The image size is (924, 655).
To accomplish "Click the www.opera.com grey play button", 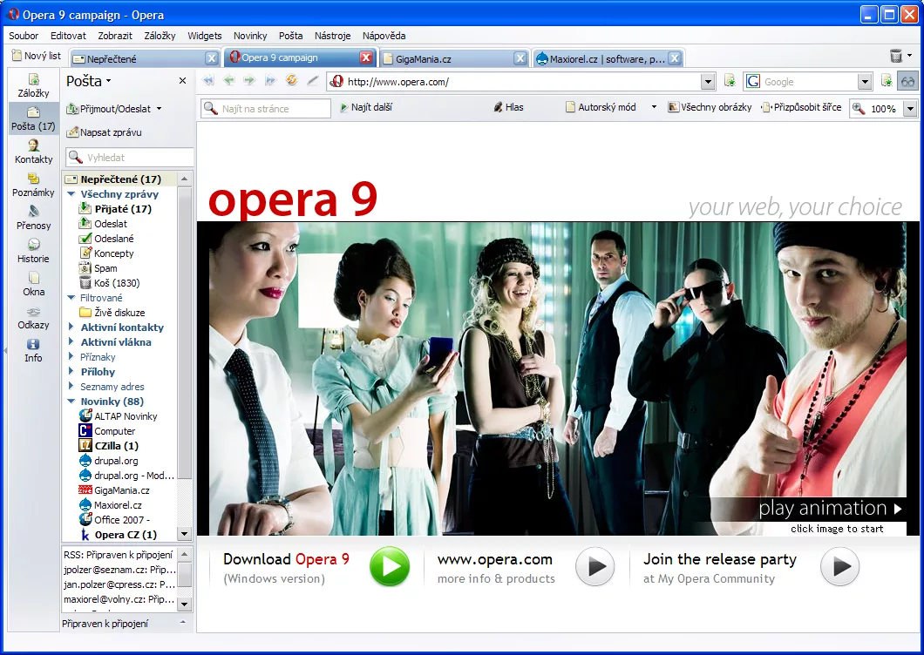I will tap(595, 567).
